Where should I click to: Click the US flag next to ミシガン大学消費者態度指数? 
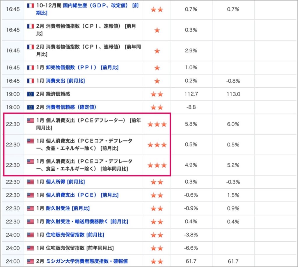(30, 261)
